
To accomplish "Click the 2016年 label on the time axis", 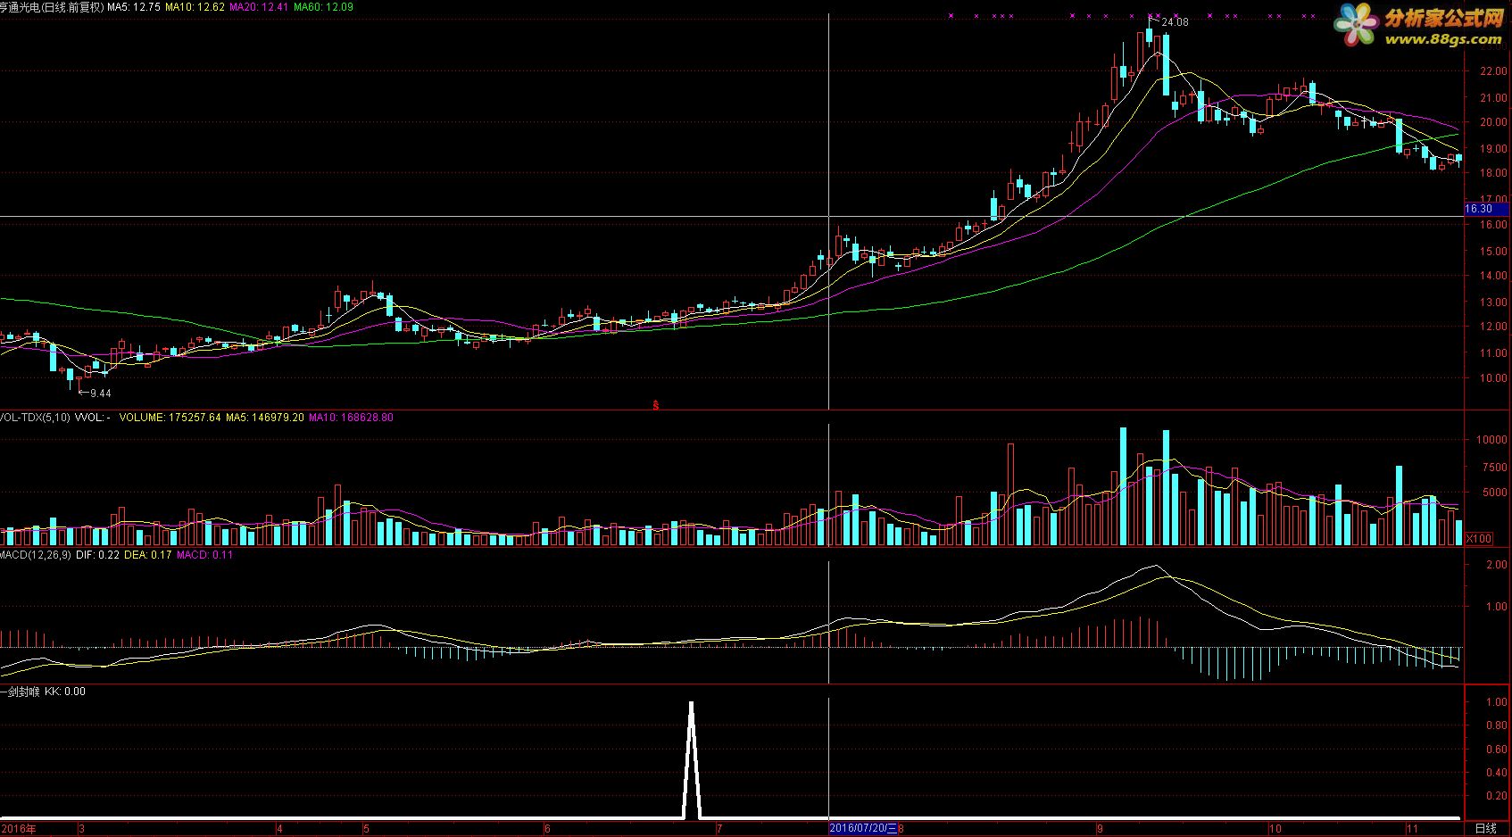I will pyautogui.click(x=18, y=829).
